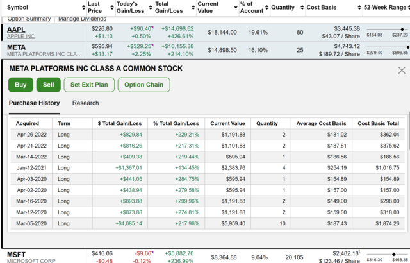Sort by Last Price column arrows
This screenshot has height=263, width=410.
(x=112, y=7)
